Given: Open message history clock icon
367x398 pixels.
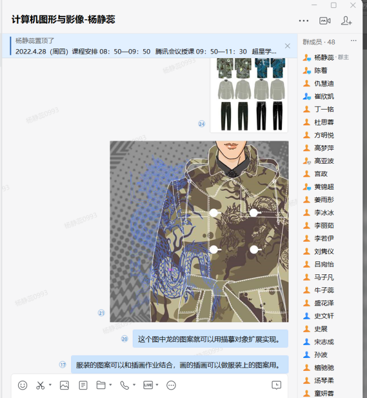Looking at the screenshot, I should pyautogui.click(x=276, y=385).
